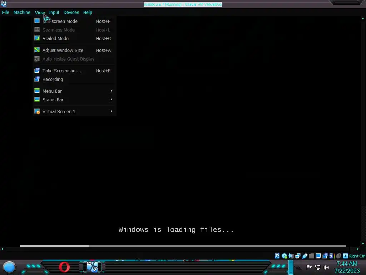Screen dimensions: 366x275
Task: Click the VirtualBox window icon in title bar
Action: [x=4, y=4]
